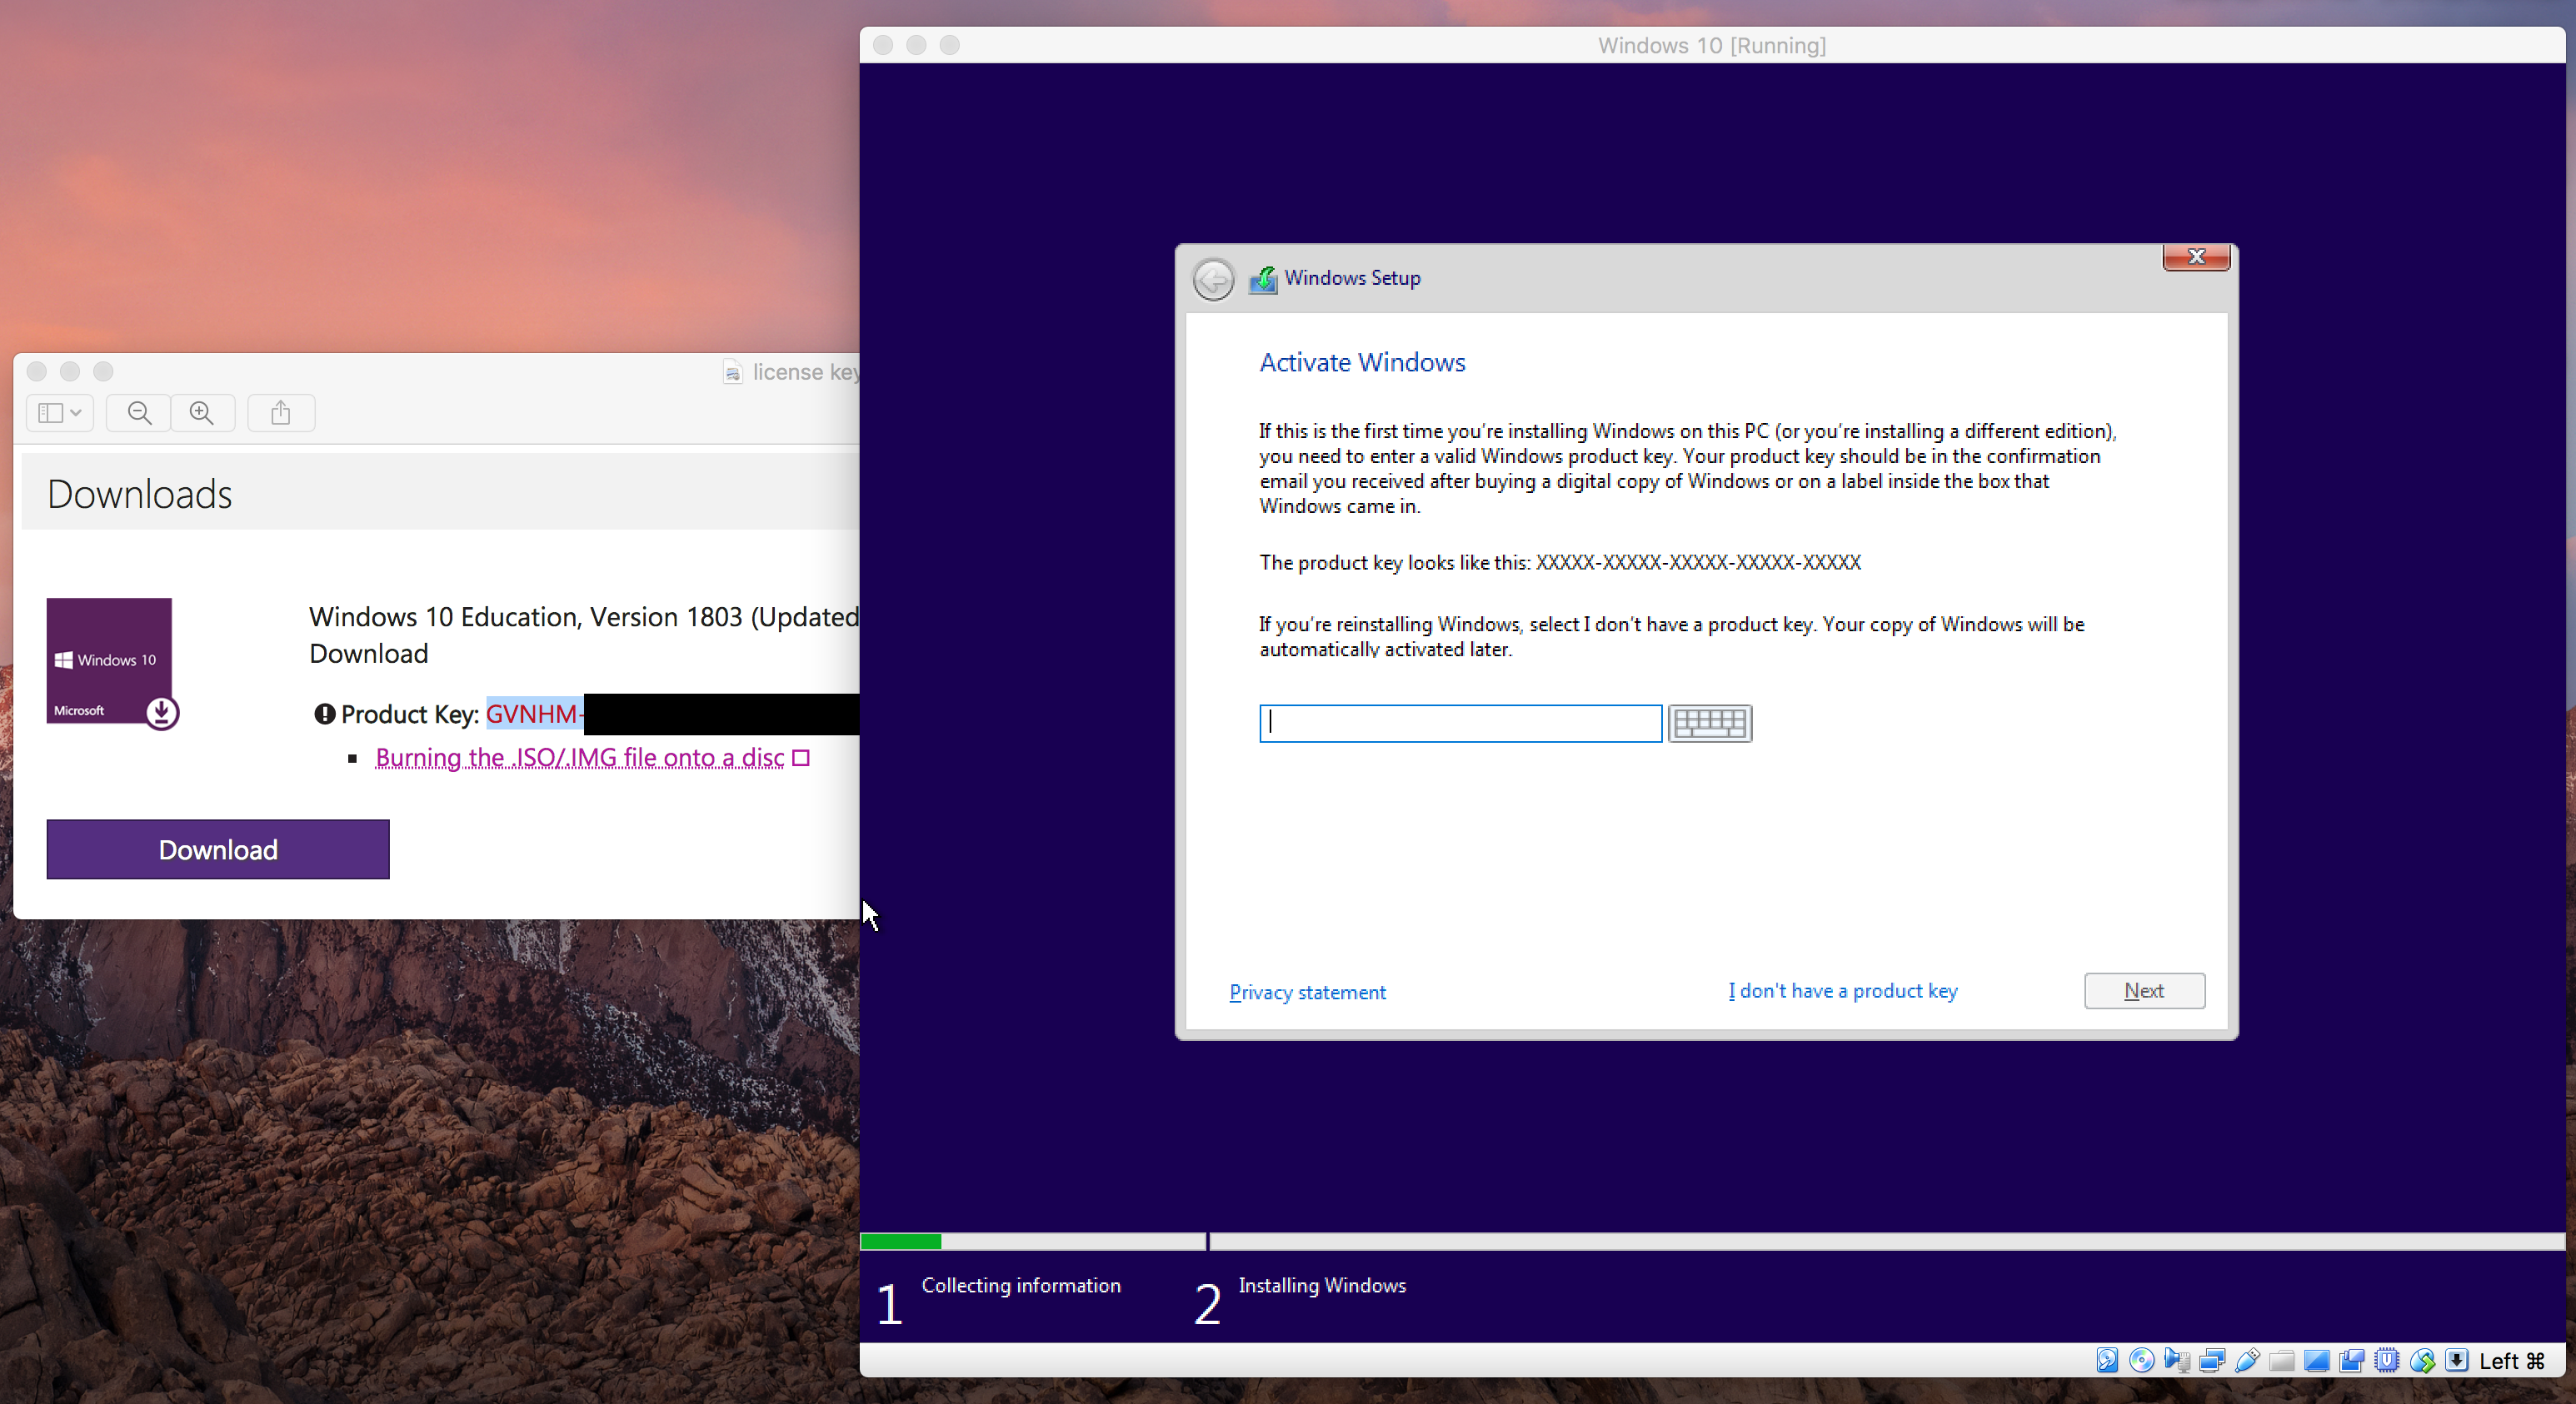
Task: Click the Next button in Windows Setup
Action: point(2144,990)
